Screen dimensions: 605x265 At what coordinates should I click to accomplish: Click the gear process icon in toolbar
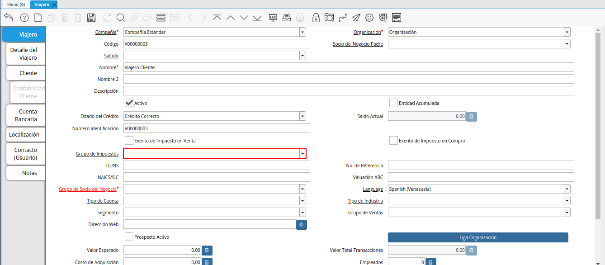[369, 18]
